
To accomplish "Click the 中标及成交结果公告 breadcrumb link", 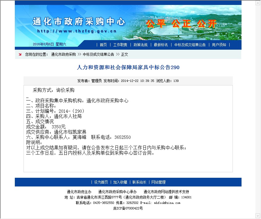I will pyautogui.click(x=98, y=54).
